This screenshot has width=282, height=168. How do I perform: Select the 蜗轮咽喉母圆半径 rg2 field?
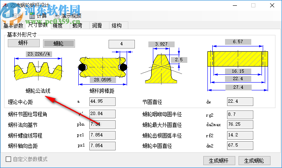click(x=240, y=115)
